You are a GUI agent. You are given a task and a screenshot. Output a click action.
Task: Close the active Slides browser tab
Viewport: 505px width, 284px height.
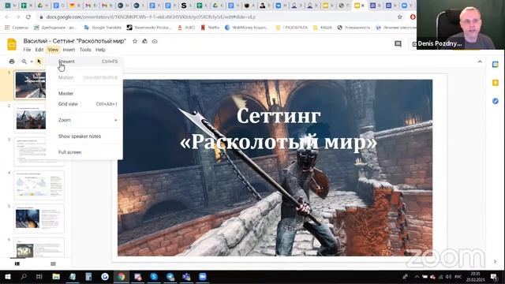[363, 6]
